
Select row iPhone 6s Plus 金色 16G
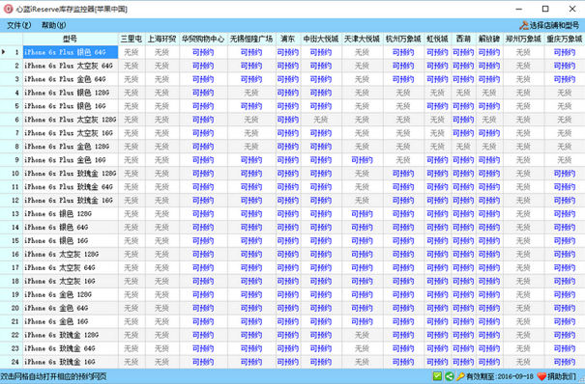click(71, 160)
